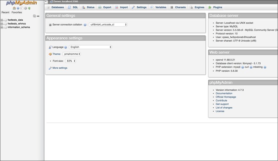Viewport: 278px width, 161px height.
Task: Open help for Server connection collation
Action: click(85, 25)
